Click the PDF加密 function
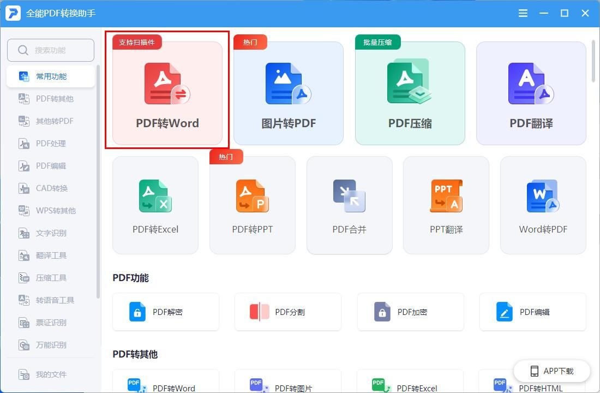This screenshot has width=600, height=393. [x=410, y=312]
